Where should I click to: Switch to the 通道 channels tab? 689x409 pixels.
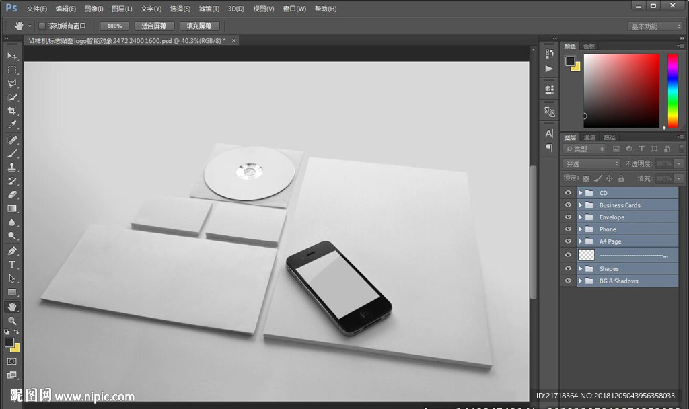[589, 137]
